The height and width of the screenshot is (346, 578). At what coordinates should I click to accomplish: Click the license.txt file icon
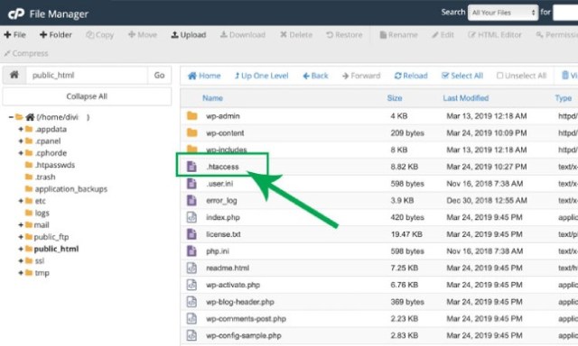tap(191, 234)
